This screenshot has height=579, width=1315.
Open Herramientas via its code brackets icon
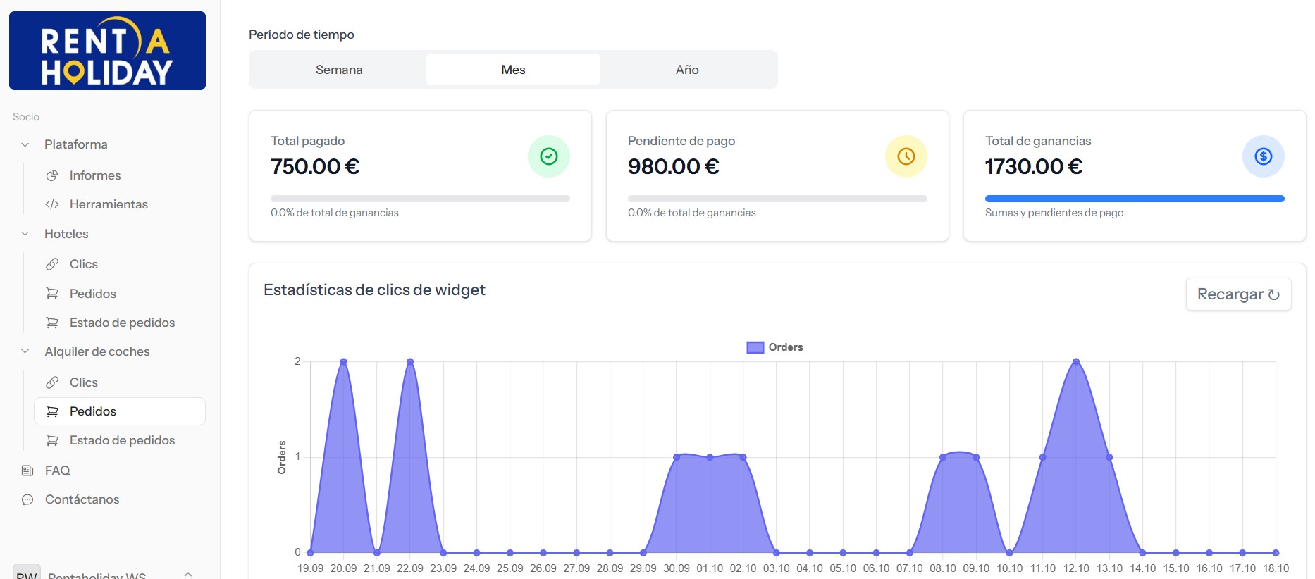tap(52, 204)
